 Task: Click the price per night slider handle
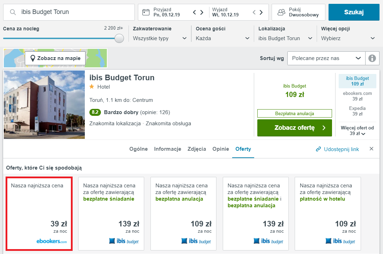(119, 38)
